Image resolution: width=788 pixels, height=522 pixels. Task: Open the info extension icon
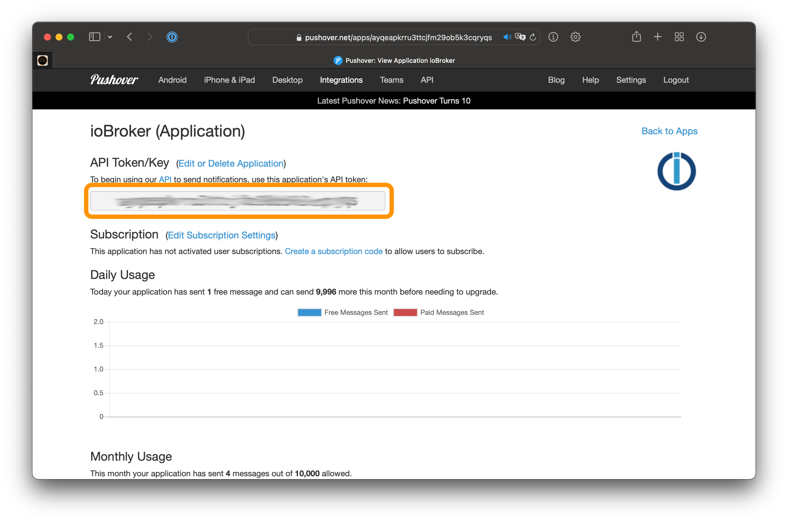(x=553, y=37)
